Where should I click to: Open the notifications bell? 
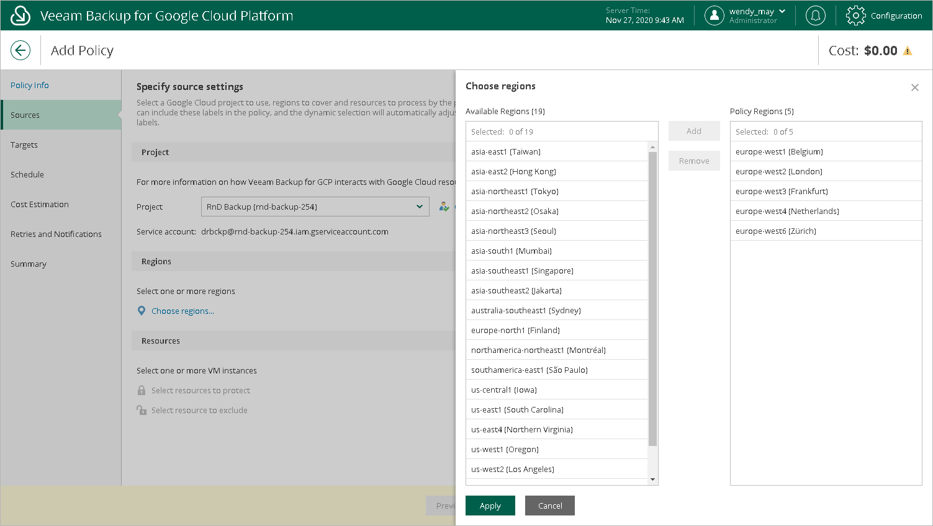pos(815,16)
